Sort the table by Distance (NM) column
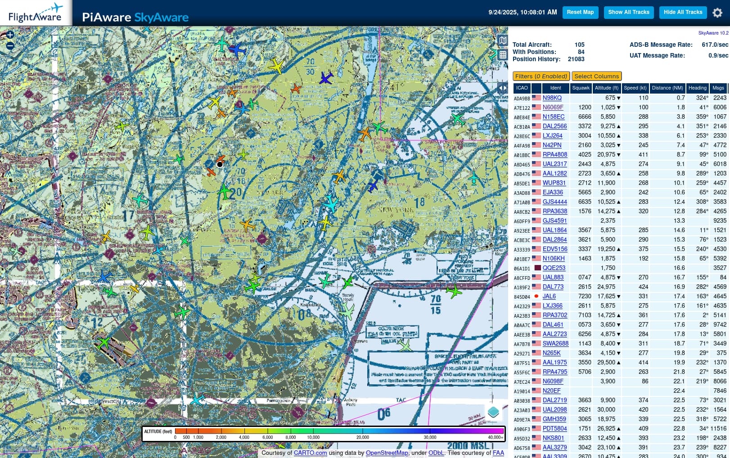This screenshot has height=458, width=730. 667,88
